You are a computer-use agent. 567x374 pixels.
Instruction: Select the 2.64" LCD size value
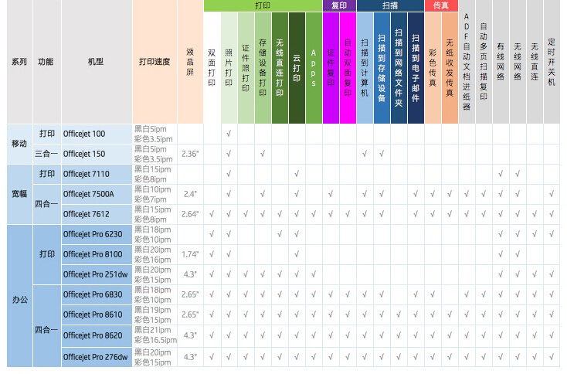[190, 215]
